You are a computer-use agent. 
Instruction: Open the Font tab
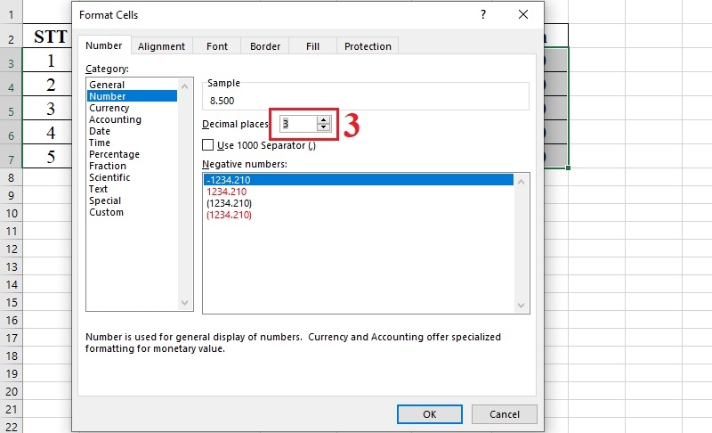[x=217, y=46]
